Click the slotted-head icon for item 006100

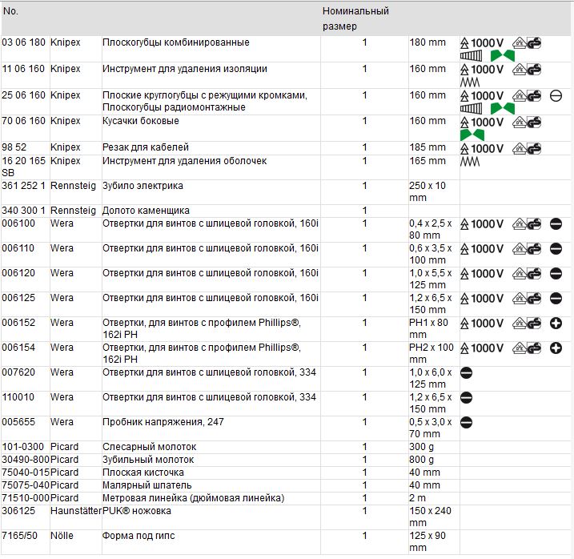[556, 224]
